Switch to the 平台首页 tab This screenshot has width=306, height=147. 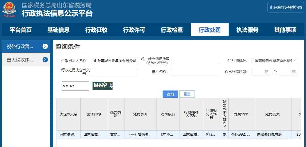pyautogui.click(x=21, y=30)
